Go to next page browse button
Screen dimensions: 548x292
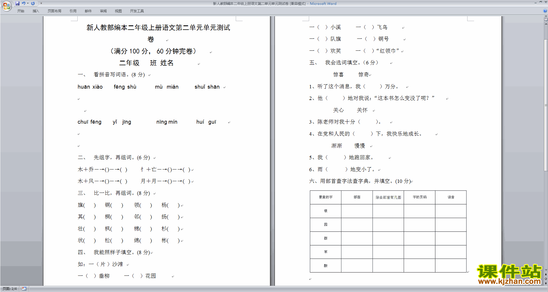tap(546, 283)
